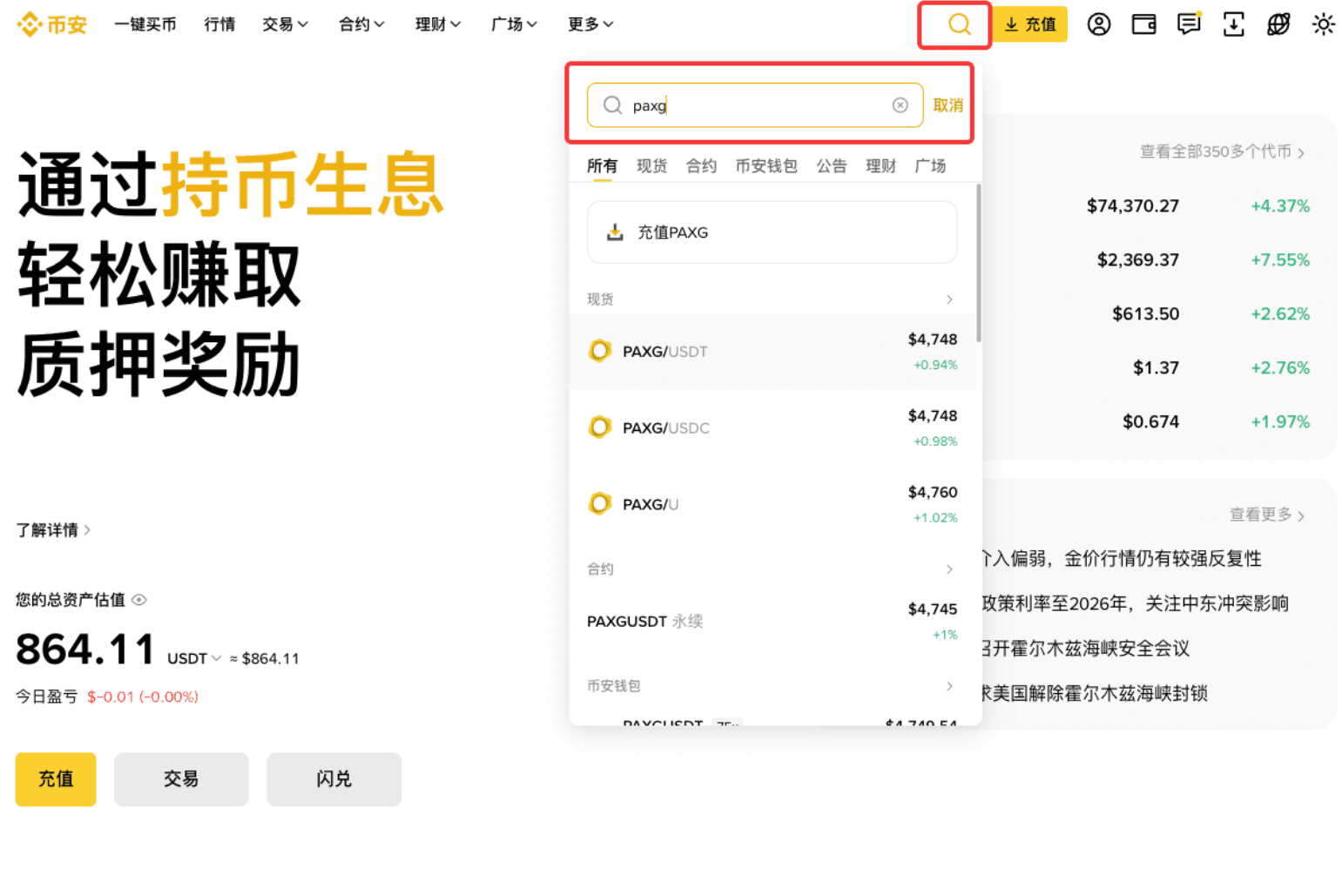
Task: Open the wallet icon in the top bar
Action: pos(1143,24)
